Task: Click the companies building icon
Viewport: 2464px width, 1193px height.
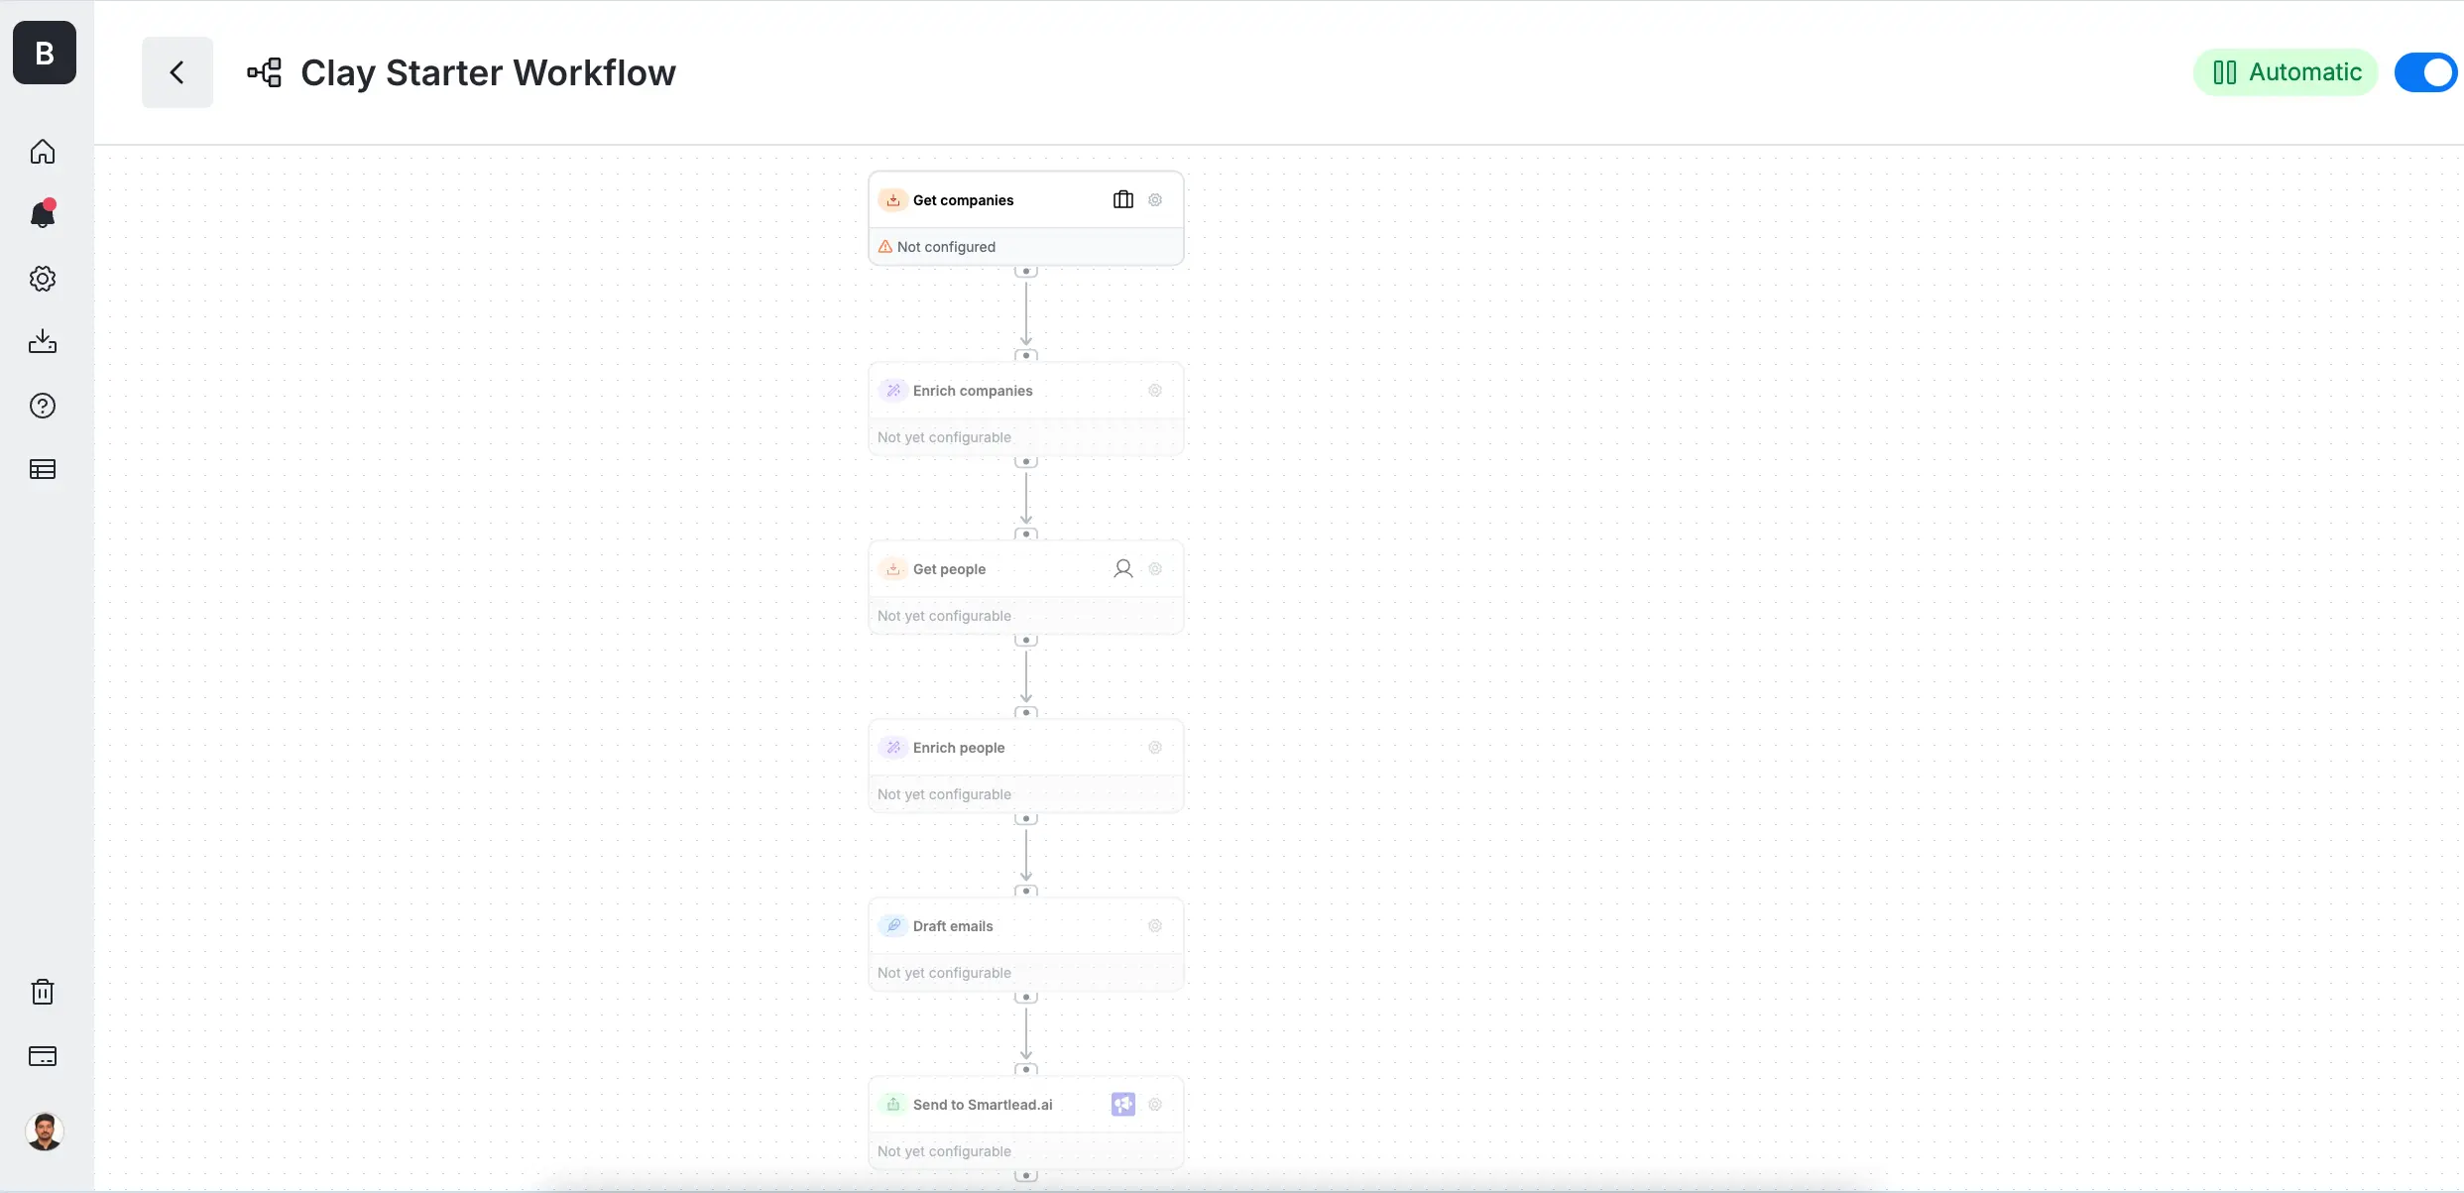Action: coord(1122,200)
